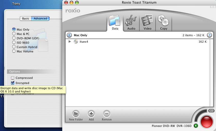Uncheck the Encrypted option
This screenshot has height=131, width=216.
pos(13,83)
